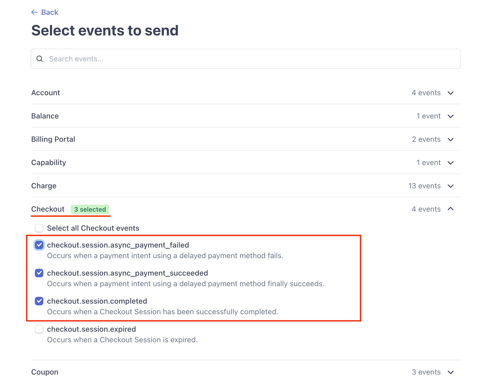Collapse the Checkout section chevron
The height and width of the screenshot is (383, 486).
pyautogui.click(x=451, y=209)
